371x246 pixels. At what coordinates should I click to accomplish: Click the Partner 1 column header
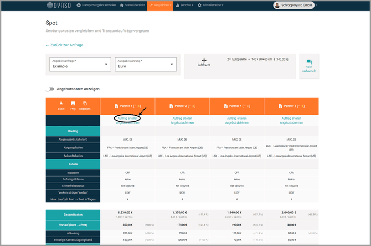tap(128, 106)
